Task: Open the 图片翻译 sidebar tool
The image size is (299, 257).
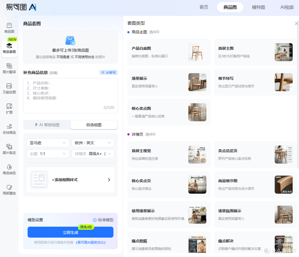Action: tap(9, 68)
